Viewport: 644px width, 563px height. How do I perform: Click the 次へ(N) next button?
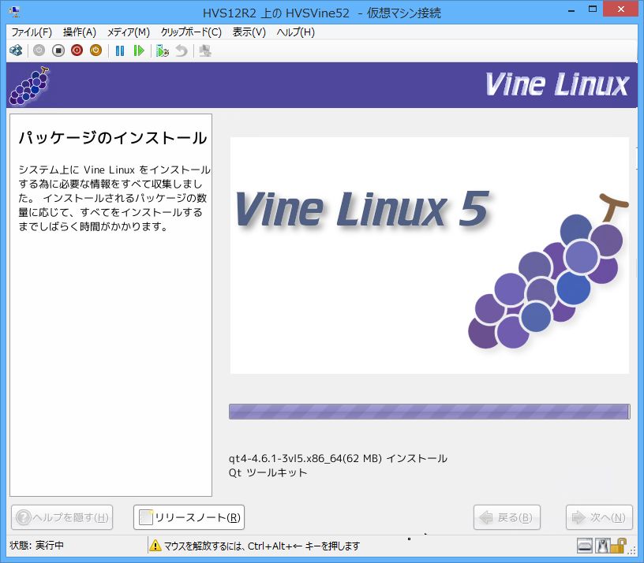pyautogui.click(x=599, y=517)
